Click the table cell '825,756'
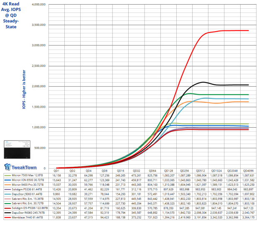Viewport: 259px width, 237px height. 152,175
